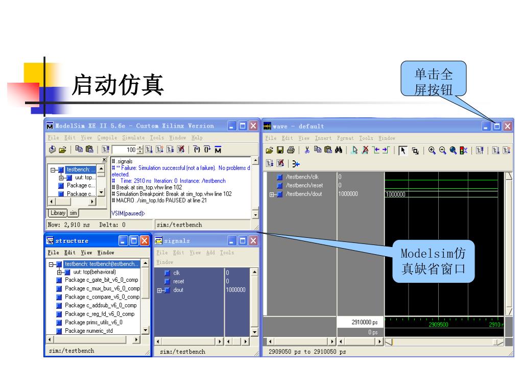Collapse testbench node in ModelSim workspace tree
The image size is (523, 392).
53,170
